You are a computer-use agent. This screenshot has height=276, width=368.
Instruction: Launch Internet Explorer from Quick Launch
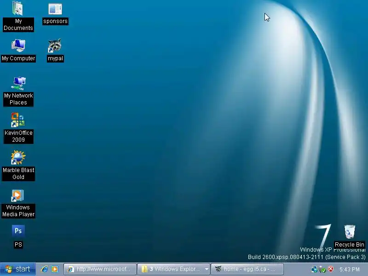[x=44, y=269]
